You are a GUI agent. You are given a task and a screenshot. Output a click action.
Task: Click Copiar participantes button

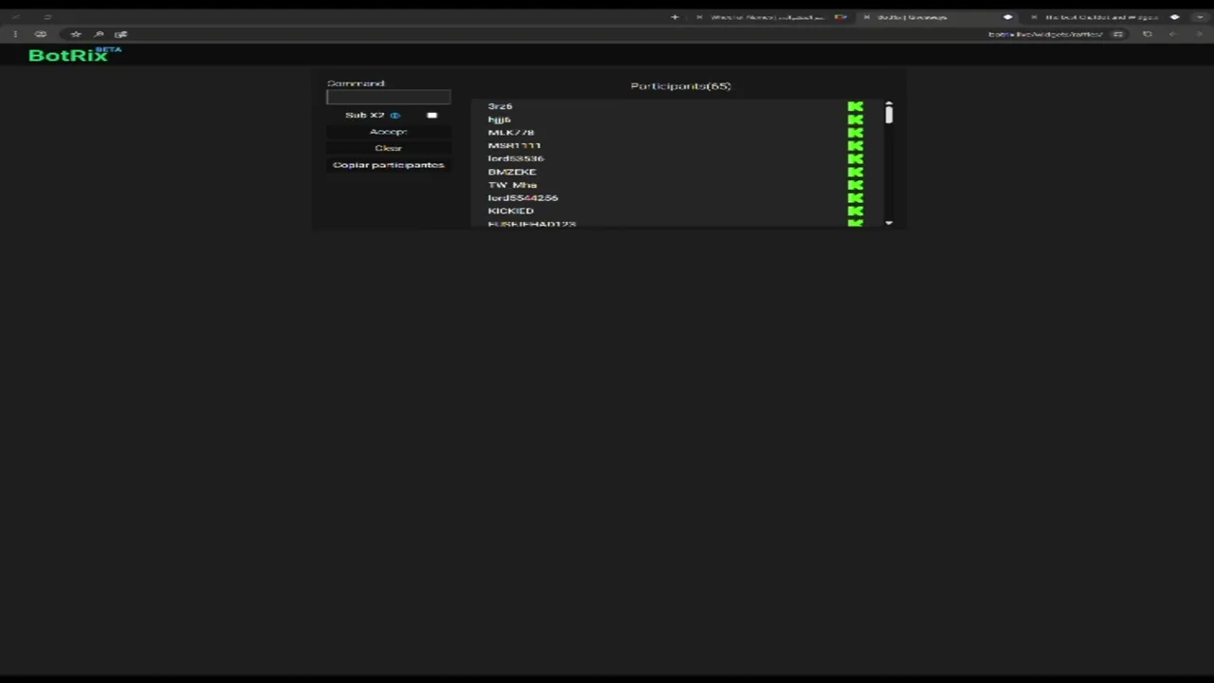coord(388,165)
